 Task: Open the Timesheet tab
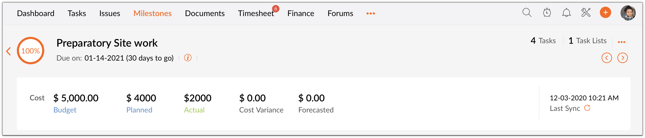256,13
